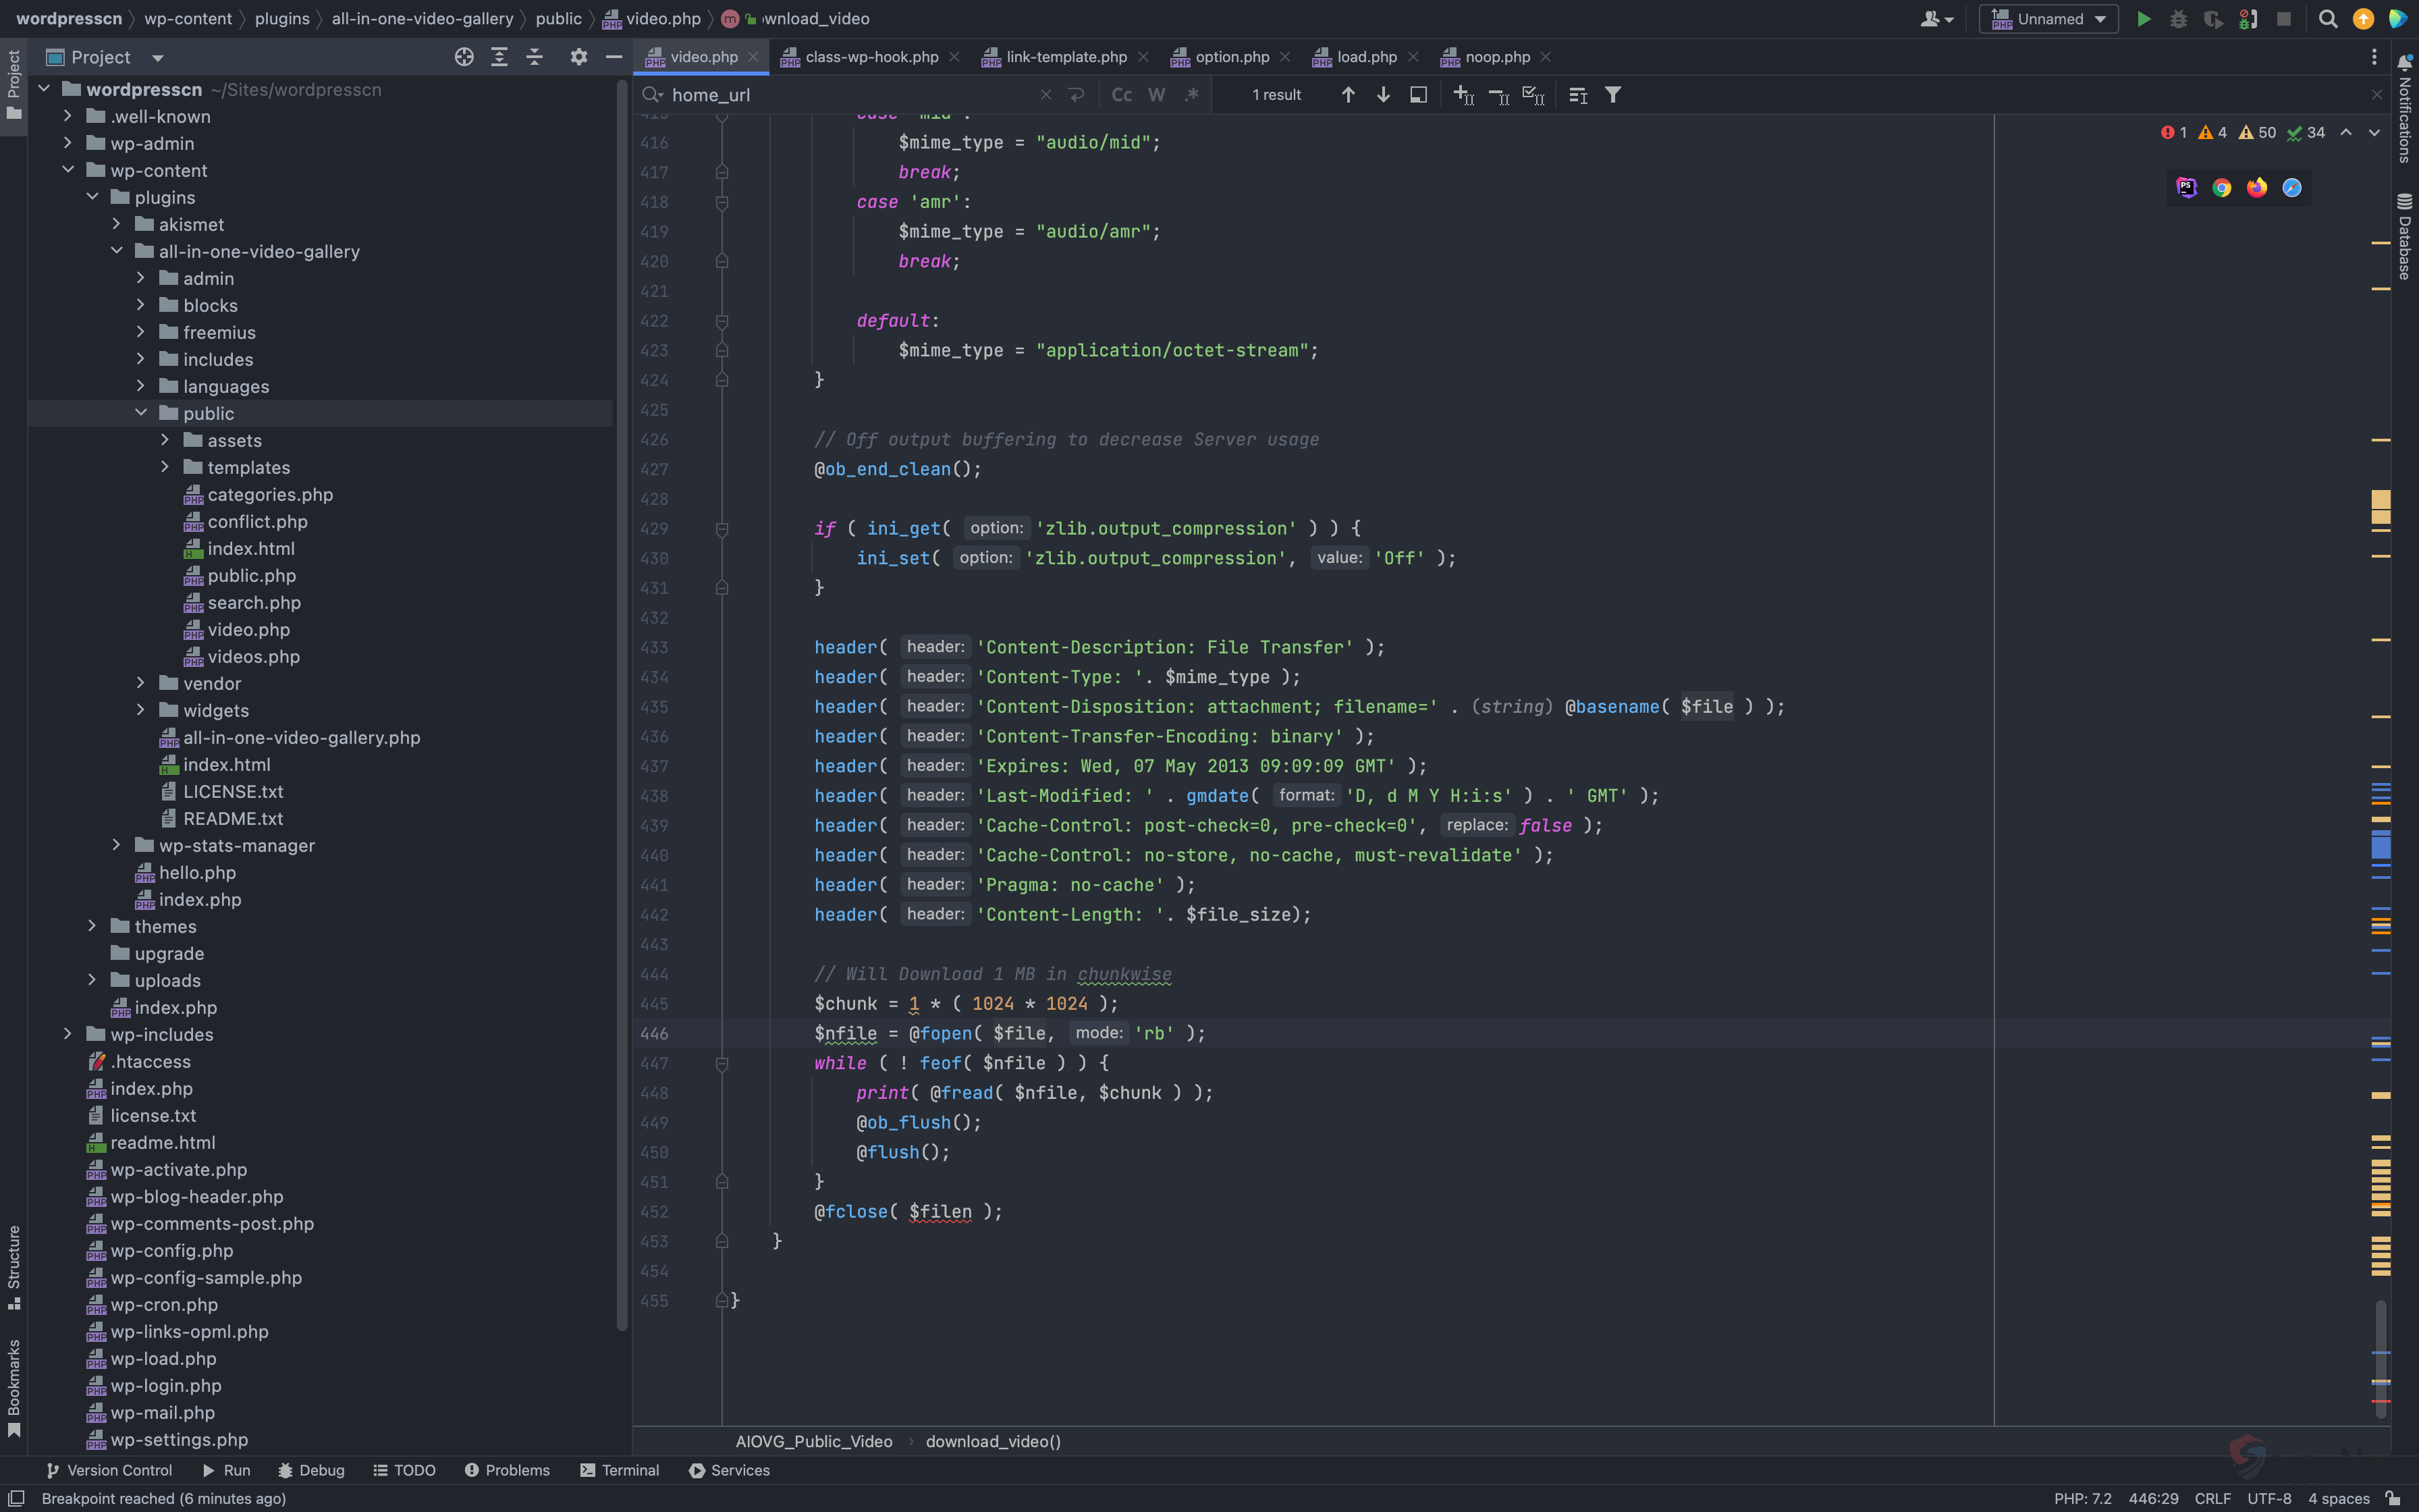Open Search Everywhere magnifier icon
The image size is (2419, 1512).
point(2328,19)
